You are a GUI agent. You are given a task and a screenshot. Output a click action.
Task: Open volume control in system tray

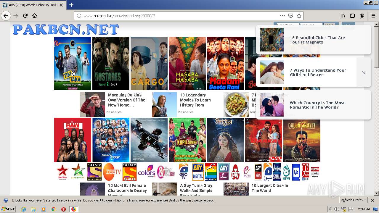(337, 209)
